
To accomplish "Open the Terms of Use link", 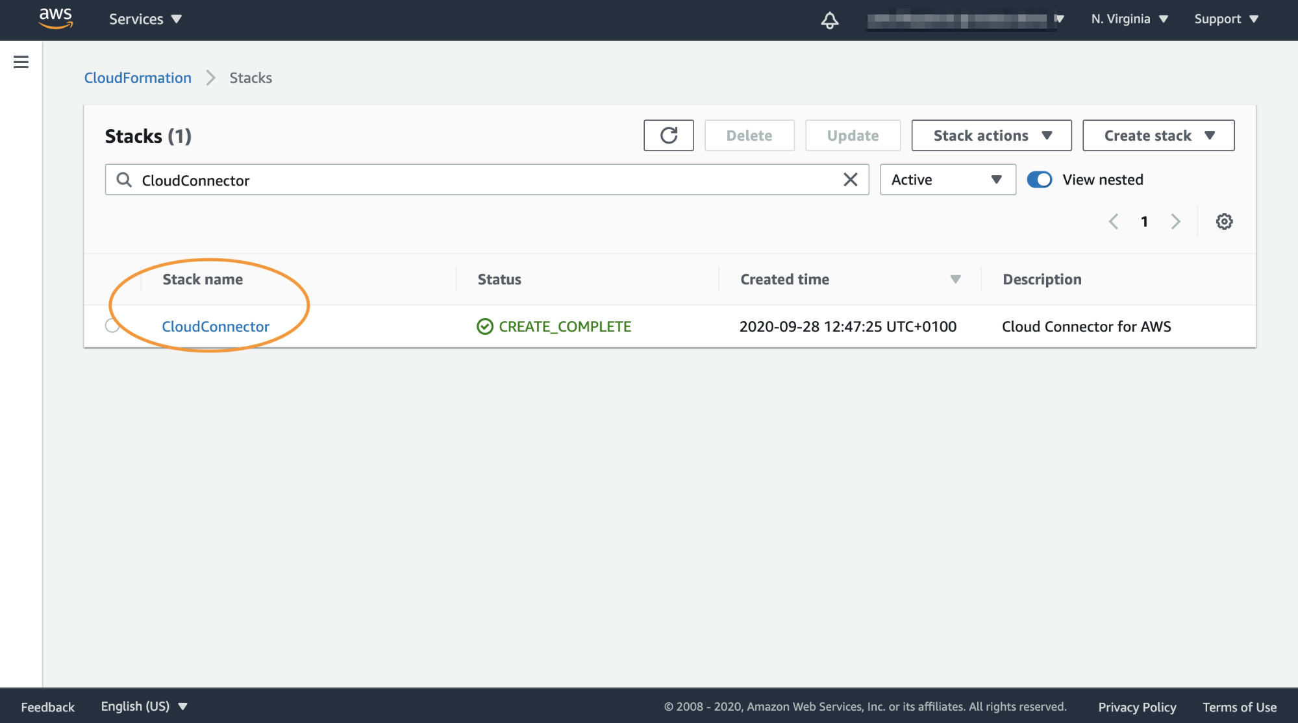I will coord(1240,707).
